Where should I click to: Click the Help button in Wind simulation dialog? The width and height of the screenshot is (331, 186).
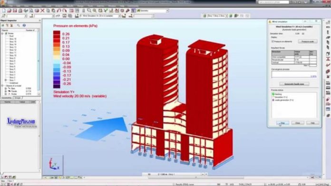pos(312,123)
